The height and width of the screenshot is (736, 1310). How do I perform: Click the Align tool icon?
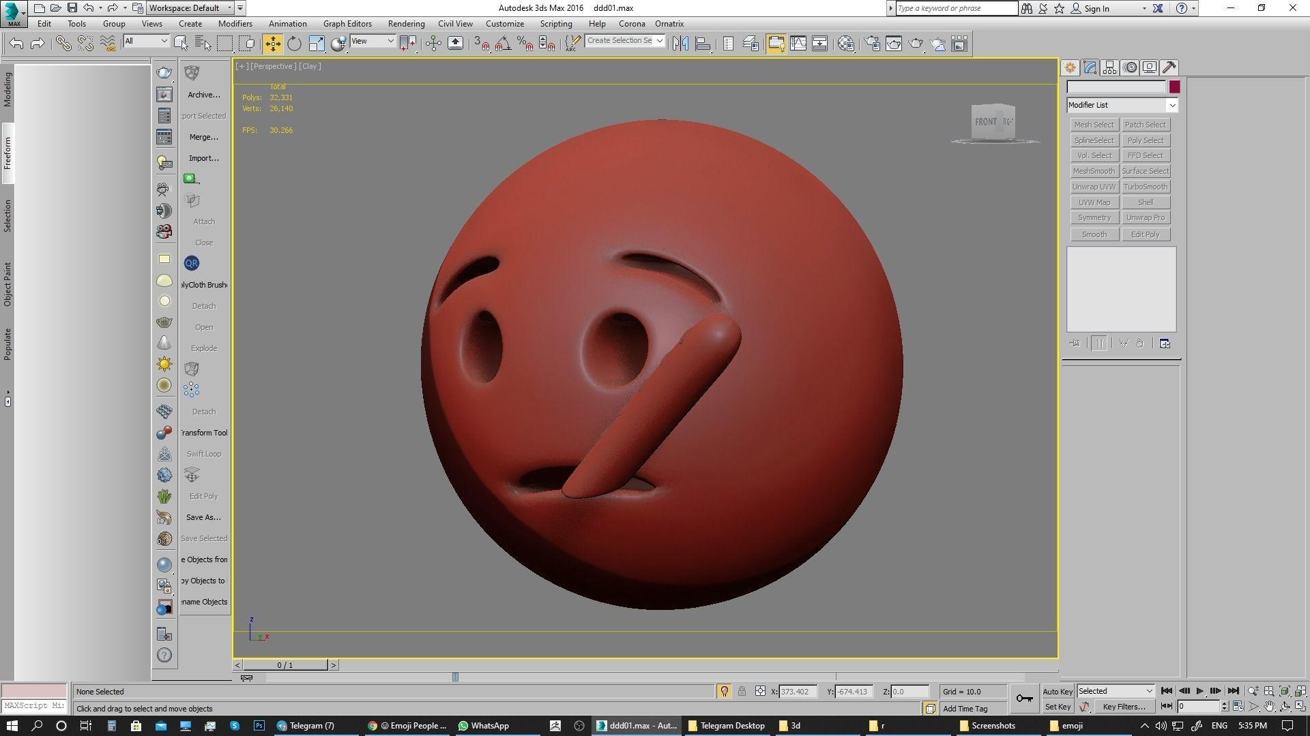click(703, 44)
